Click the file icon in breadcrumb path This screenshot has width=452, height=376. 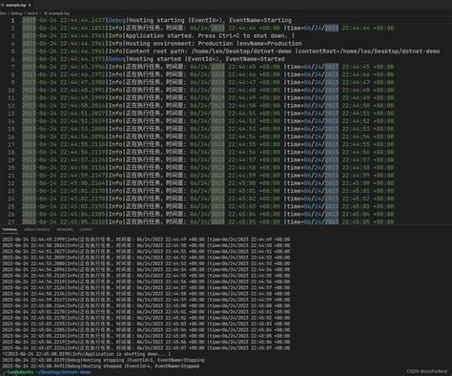pyautogui.click(x=46, y=13)
